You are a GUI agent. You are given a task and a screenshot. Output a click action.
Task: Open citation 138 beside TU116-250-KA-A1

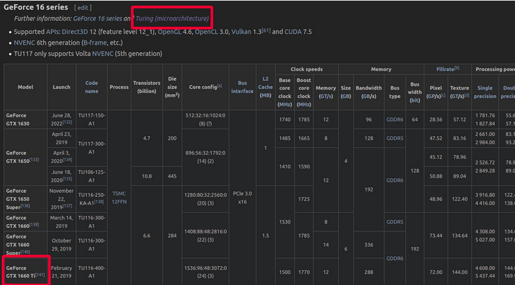point(99,202)
